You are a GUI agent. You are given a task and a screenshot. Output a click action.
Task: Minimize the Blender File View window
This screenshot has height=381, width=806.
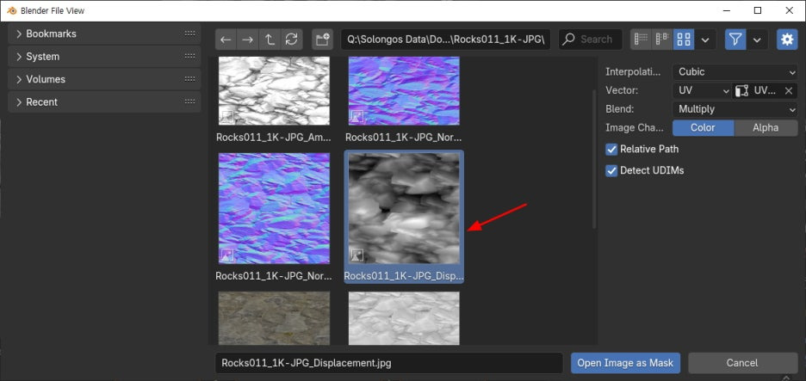pyautogui.click(x=726, y=10)
